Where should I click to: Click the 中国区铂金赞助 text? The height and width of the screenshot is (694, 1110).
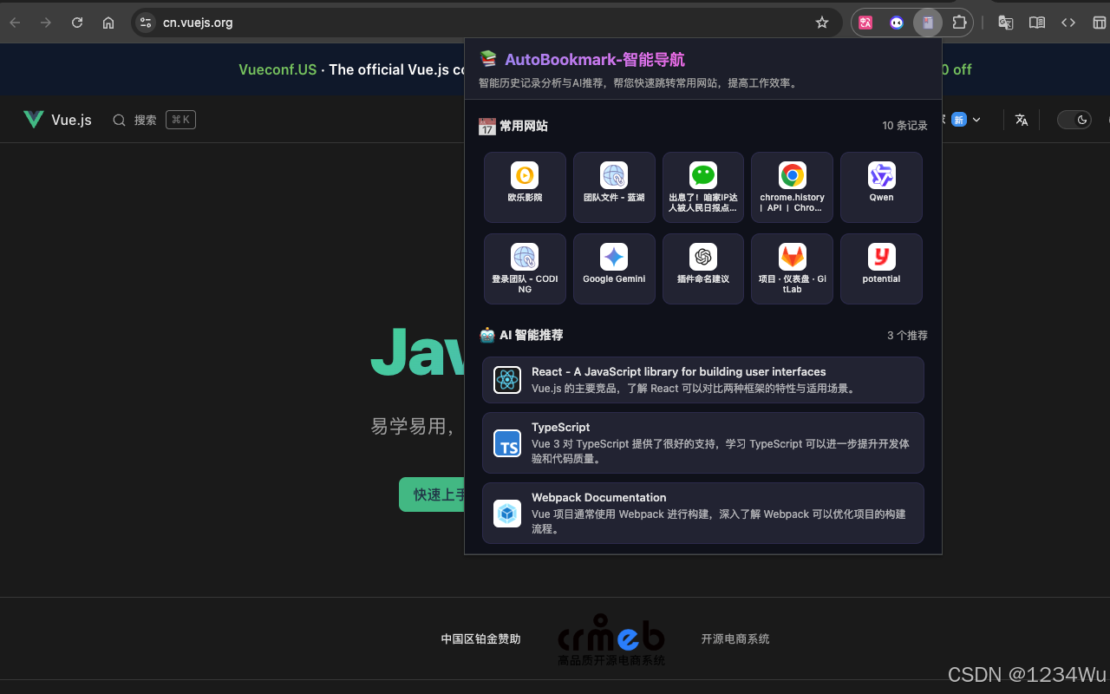pos(480,639)
